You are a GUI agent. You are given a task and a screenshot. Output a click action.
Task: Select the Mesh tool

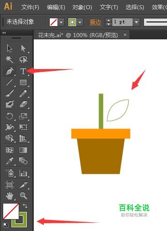pos(10,150)
